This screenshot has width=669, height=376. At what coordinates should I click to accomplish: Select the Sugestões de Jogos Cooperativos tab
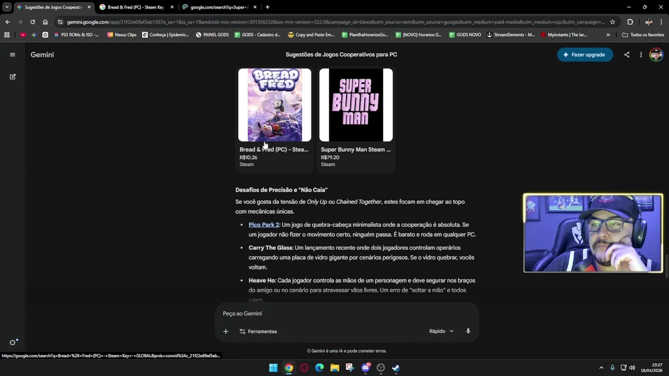pos(53,7)
